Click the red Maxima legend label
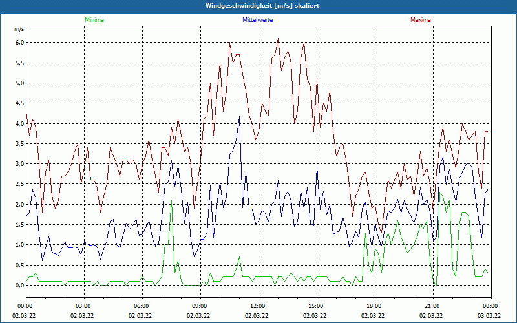This screenshot has width=517, height=323. coord(421,20)
